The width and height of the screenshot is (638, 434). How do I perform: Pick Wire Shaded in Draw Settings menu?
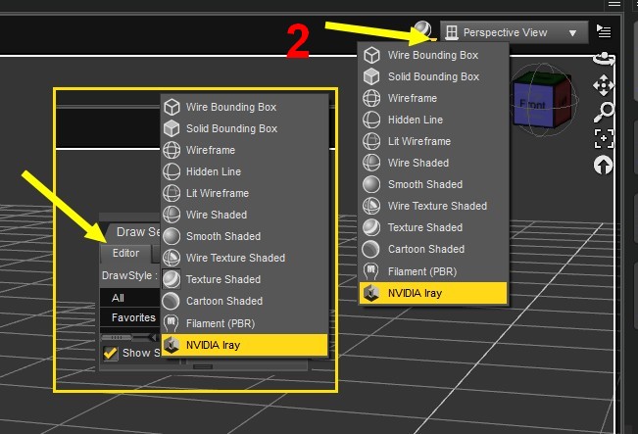tap(245, 215)
